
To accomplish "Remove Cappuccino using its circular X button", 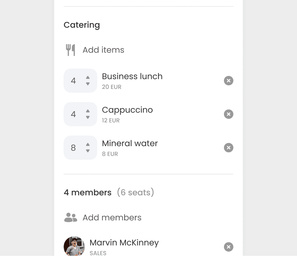I will [228, 114].
